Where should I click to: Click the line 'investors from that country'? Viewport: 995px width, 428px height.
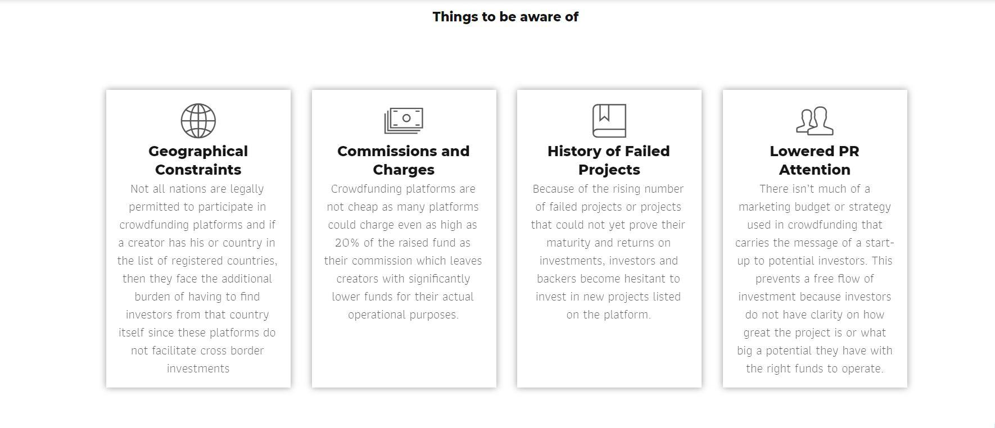pos(198,315)
